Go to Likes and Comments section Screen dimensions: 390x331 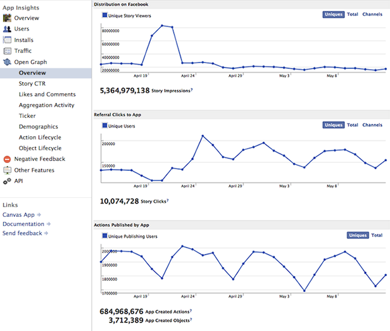pyautogui.click(x=47, y=94)
